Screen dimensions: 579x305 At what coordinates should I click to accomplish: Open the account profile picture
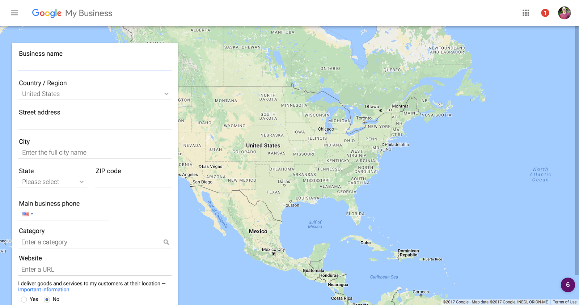(x=564, y=13)
